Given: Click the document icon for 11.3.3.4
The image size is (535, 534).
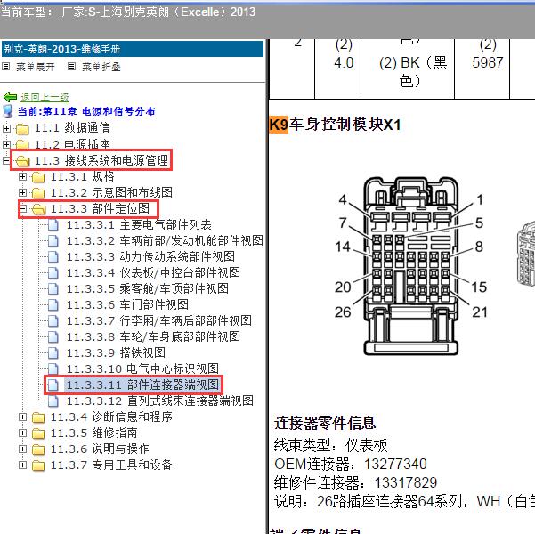Looking at the screenshot, I should click(x=53, y=273).
